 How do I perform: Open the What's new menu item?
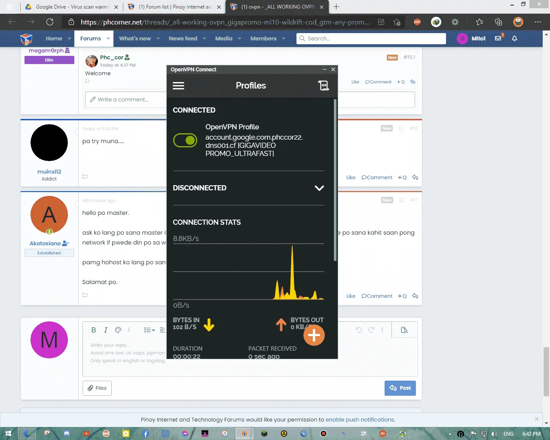point(135,38)
